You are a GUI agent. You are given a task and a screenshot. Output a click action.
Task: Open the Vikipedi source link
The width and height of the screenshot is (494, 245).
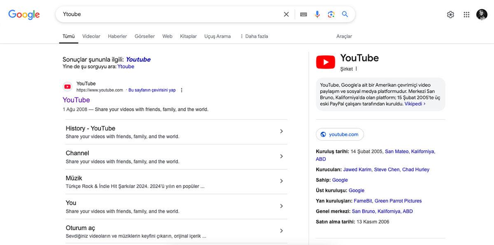click(413, 103)
